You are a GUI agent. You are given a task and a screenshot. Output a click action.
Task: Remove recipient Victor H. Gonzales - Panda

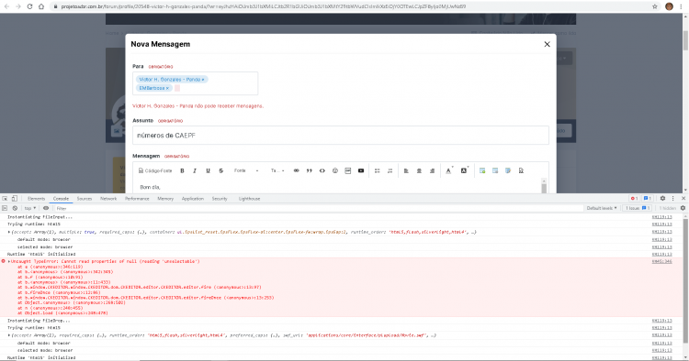point(203,80)
